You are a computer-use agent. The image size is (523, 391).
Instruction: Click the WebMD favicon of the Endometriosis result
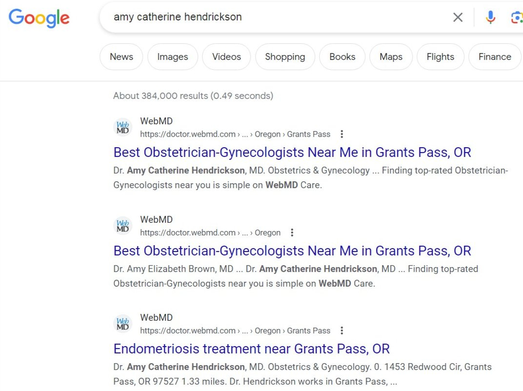point(123,324)
